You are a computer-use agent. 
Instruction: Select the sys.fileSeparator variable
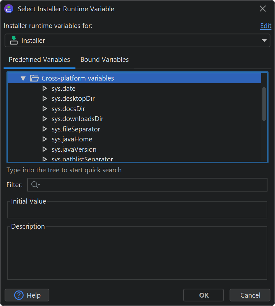point(76,129)
